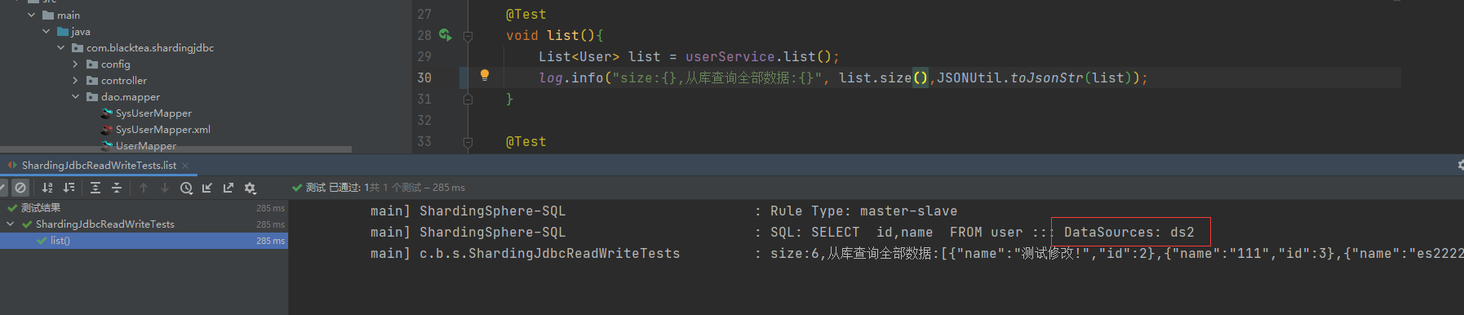Viewport: 1464px width, 315px height.
Task: Expand the config package
Action: pyautogui.click(x=76, y=64)
